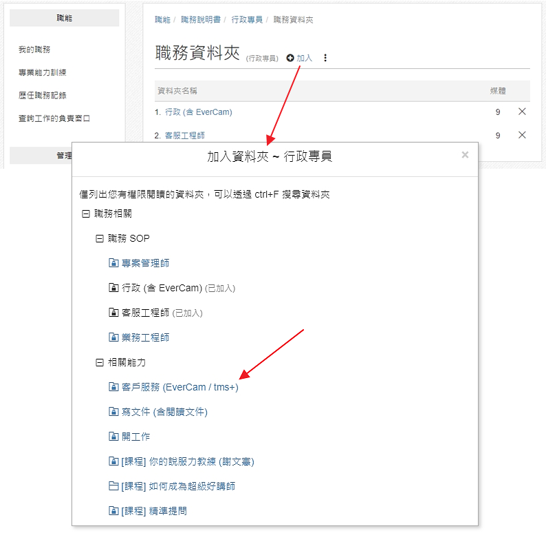
Task: Click folder icon beside 如何成為超級好講師
Action: (x=114, y=486)
